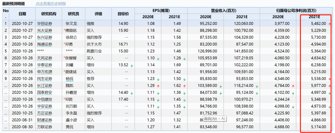Click the 评级 column header
335x133 pixels.
click(x=98, y=14)
